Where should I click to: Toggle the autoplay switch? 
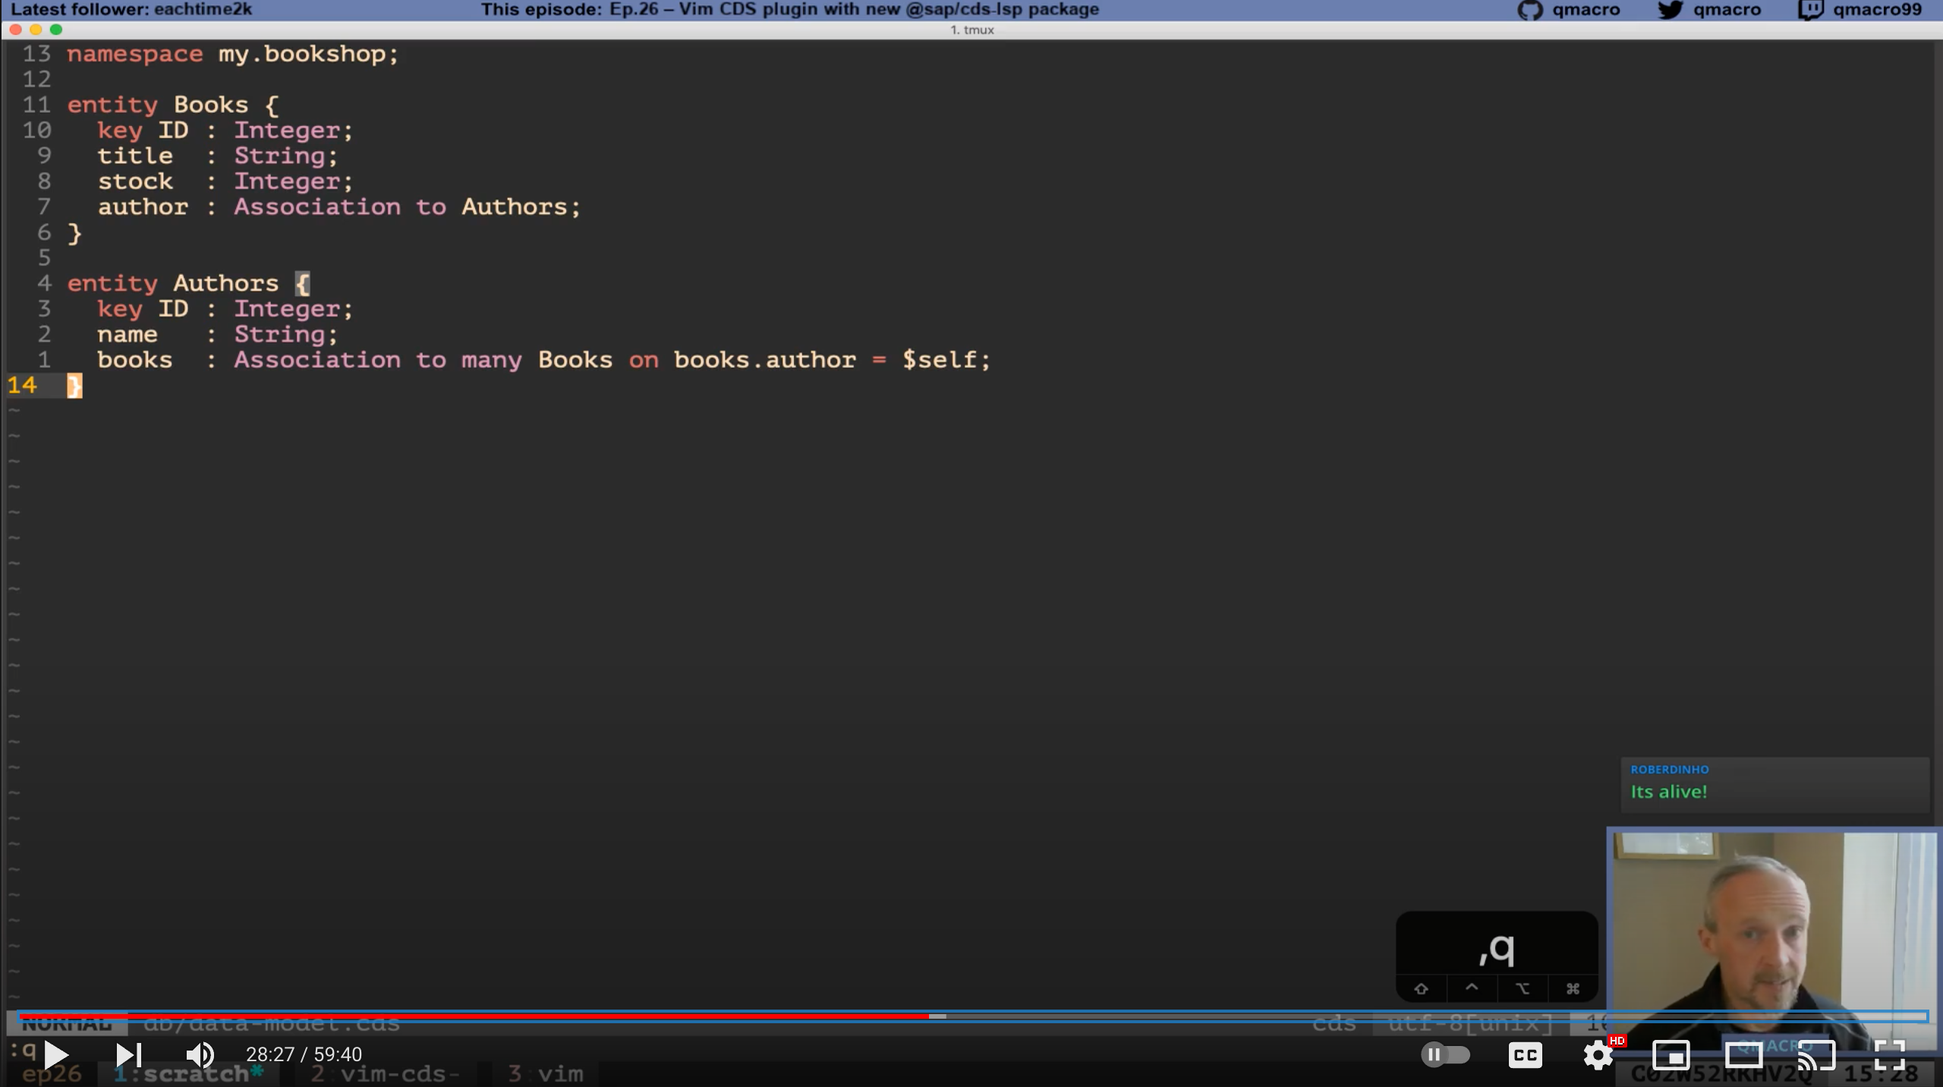[1445, 1054]
